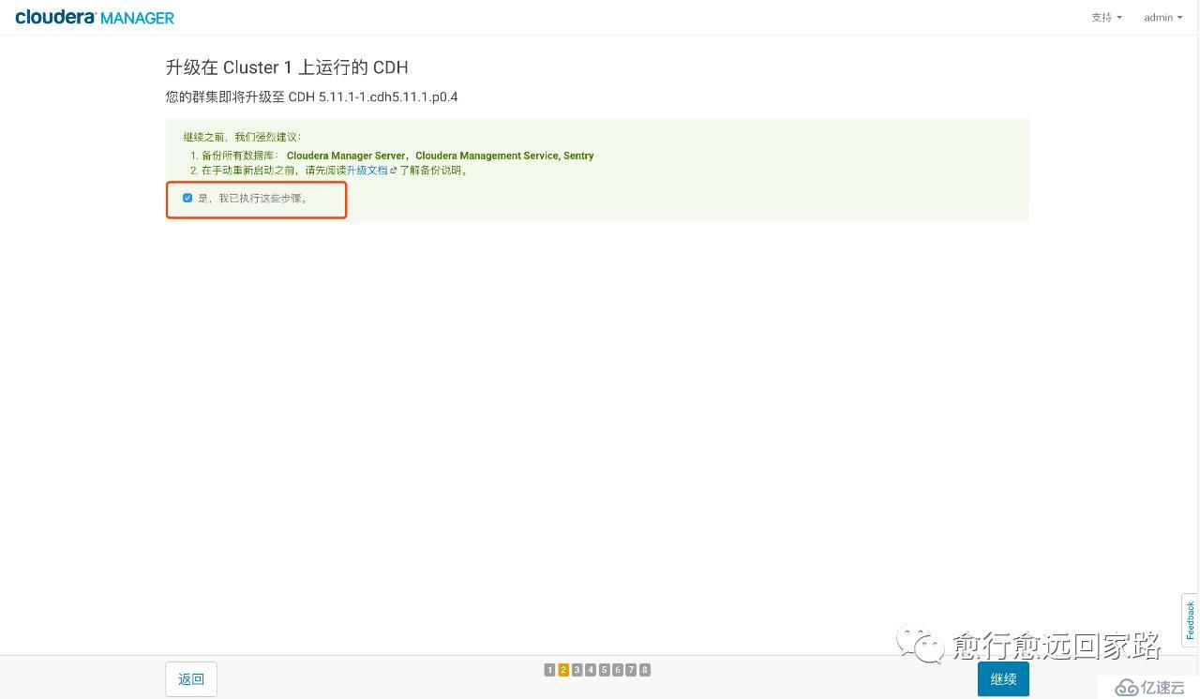This screenshot has width=1200, height=699.
Task: Toggle the 是，我已执行这些步骤 checkbox
Action: (187, 199)
